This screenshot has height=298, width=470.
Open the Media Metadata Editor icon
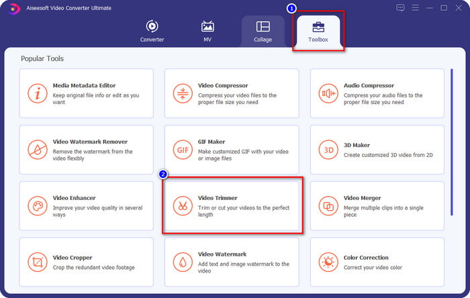(37, 93)
